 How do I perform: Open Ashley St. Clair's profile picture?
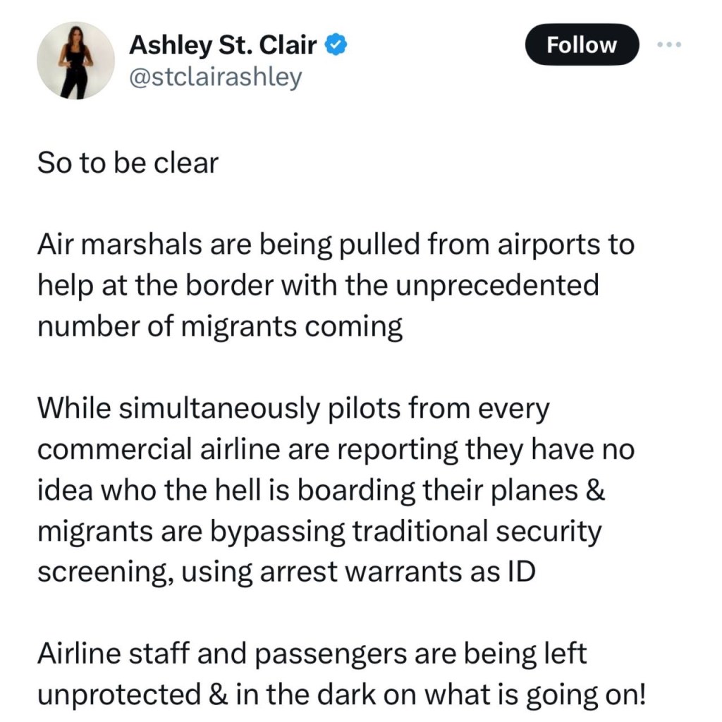(x=75, y=60)
